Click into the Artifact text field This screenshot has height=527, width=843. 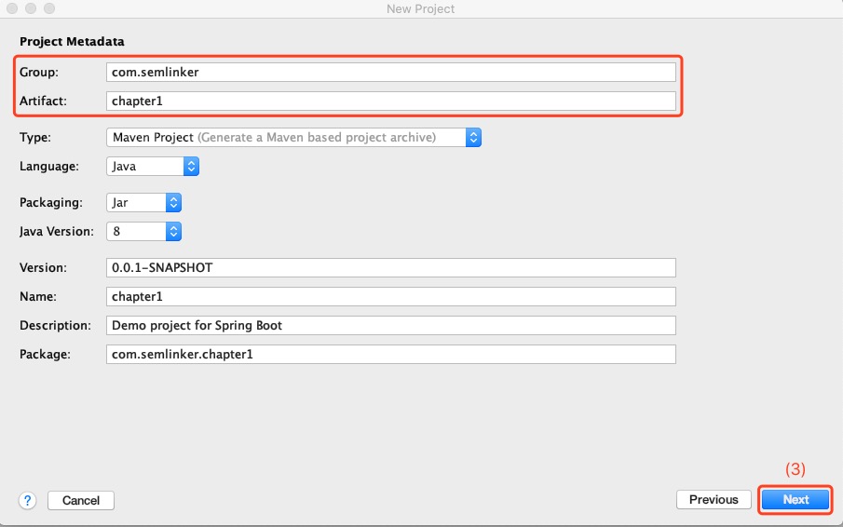tap(391, 101)
